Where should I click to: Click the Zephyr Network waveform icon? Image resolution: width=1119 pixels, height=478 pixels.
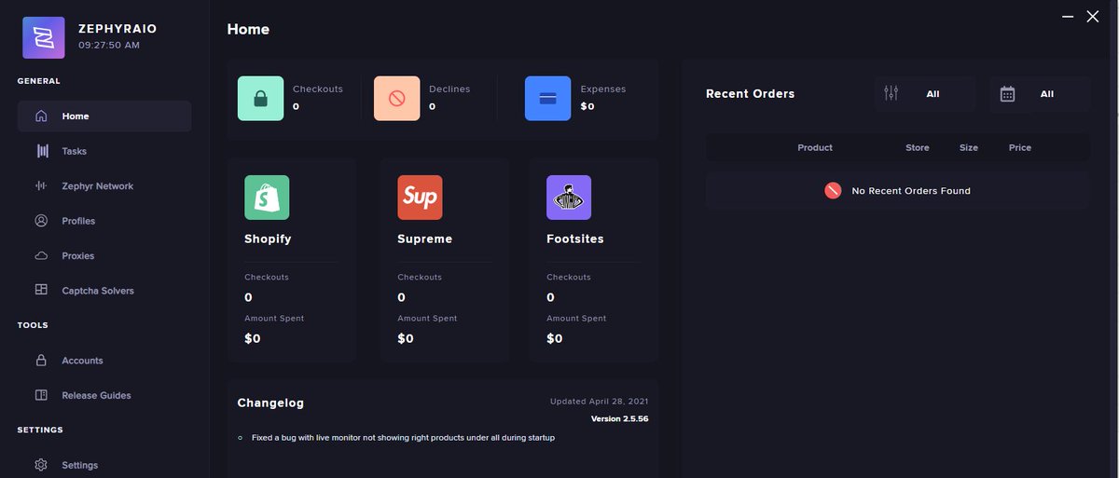point(41,186)
